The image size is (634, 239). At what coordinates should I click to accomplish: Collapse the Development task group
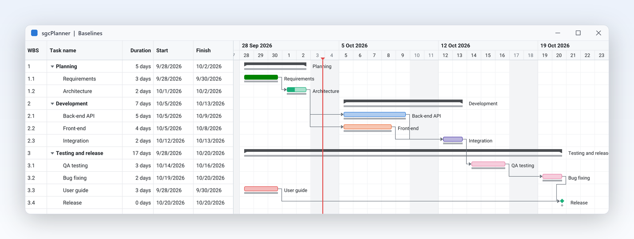(x=52, y=104)
